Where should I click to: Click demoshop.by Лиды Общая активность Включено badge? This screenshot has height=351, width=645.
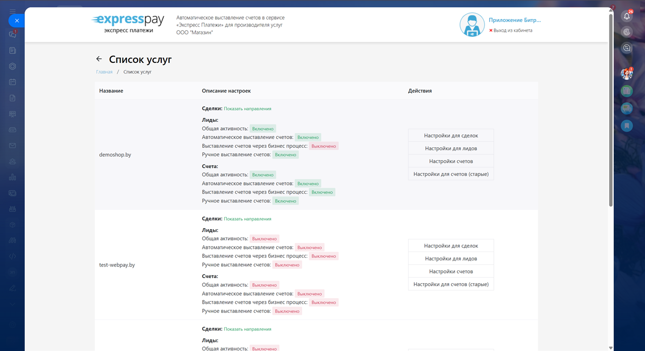point(263,129)
